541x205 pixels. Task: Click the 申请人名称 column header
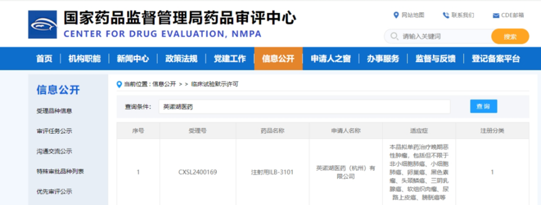pyautogui.click(x=346, y=130)
